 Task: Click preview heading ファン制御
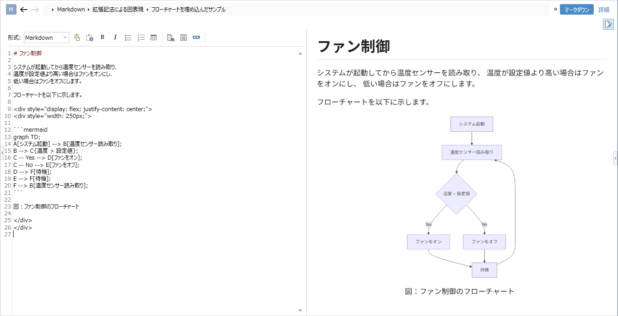coord(353,46)
